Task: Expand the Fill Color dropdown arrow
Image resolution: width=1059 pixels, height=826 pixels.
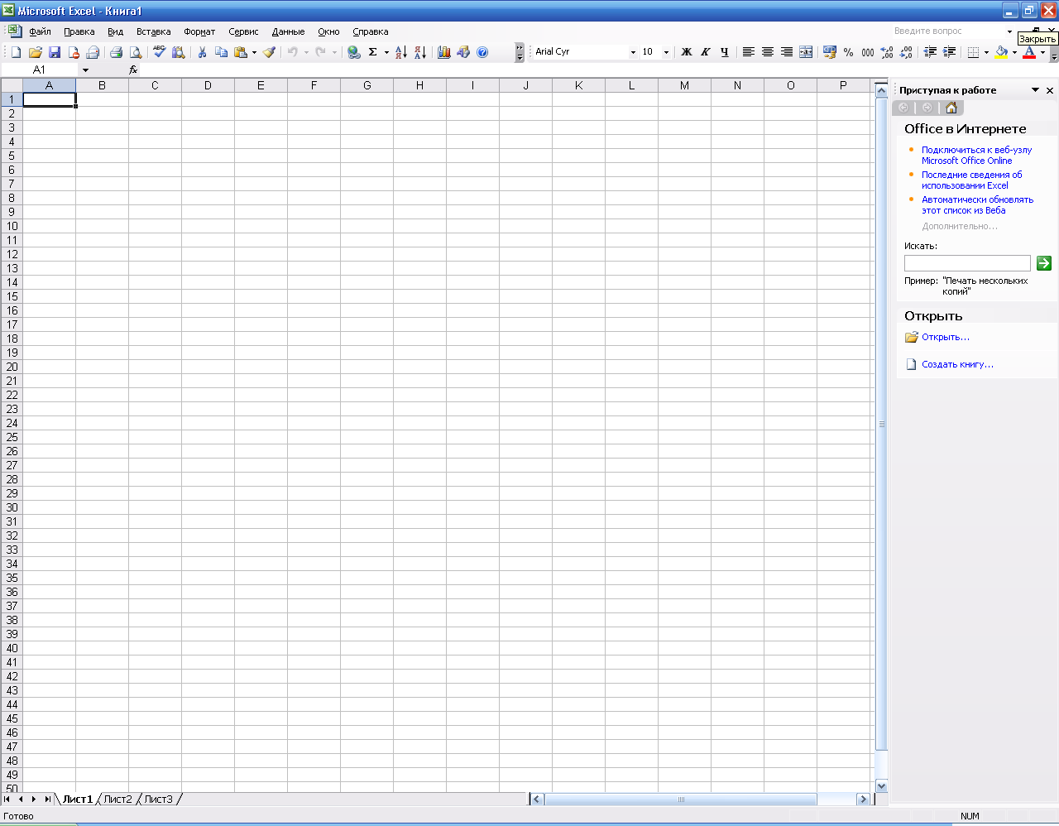Action: pos(1014,52)
